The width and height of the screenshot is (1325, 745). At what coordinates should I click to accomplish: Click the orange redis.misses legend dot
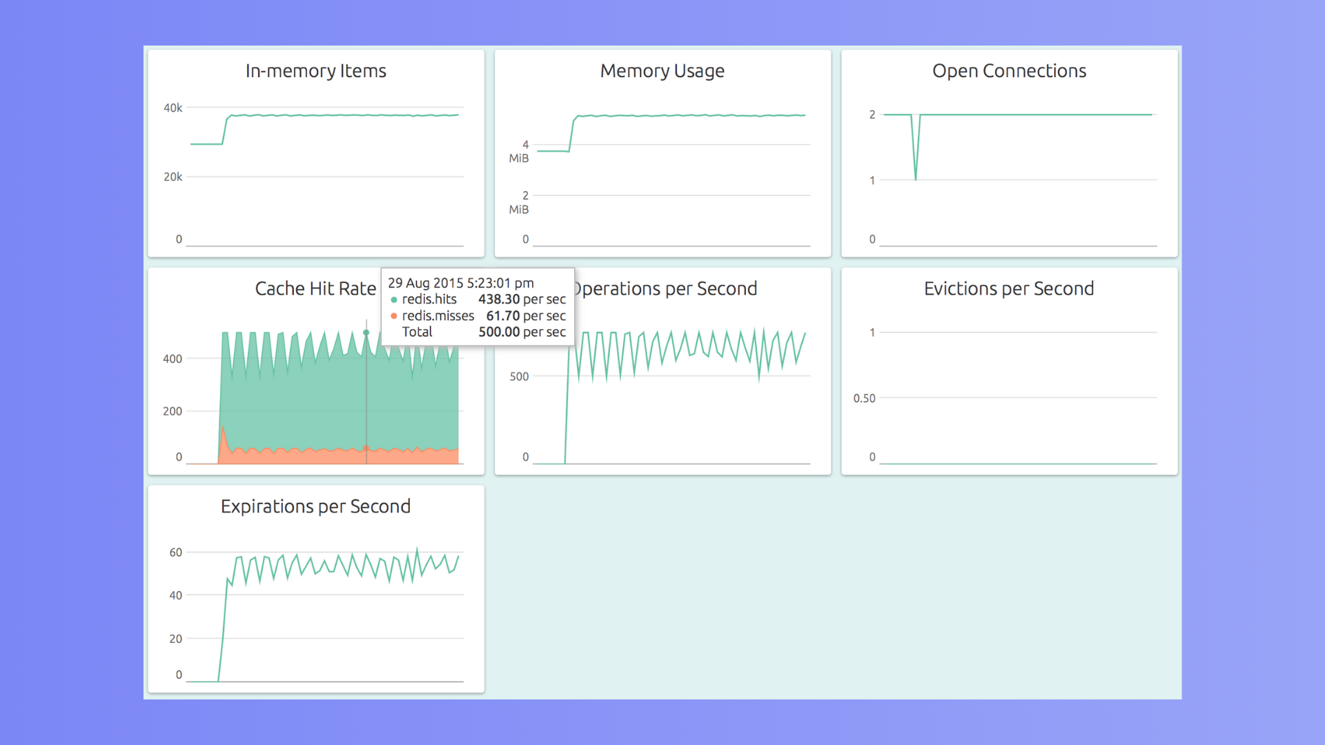pos(394,316)
